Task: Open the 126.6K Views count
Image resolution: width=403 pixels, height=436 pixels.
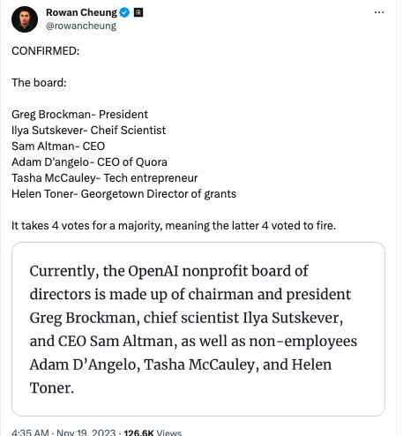Action: click(153, 432)
